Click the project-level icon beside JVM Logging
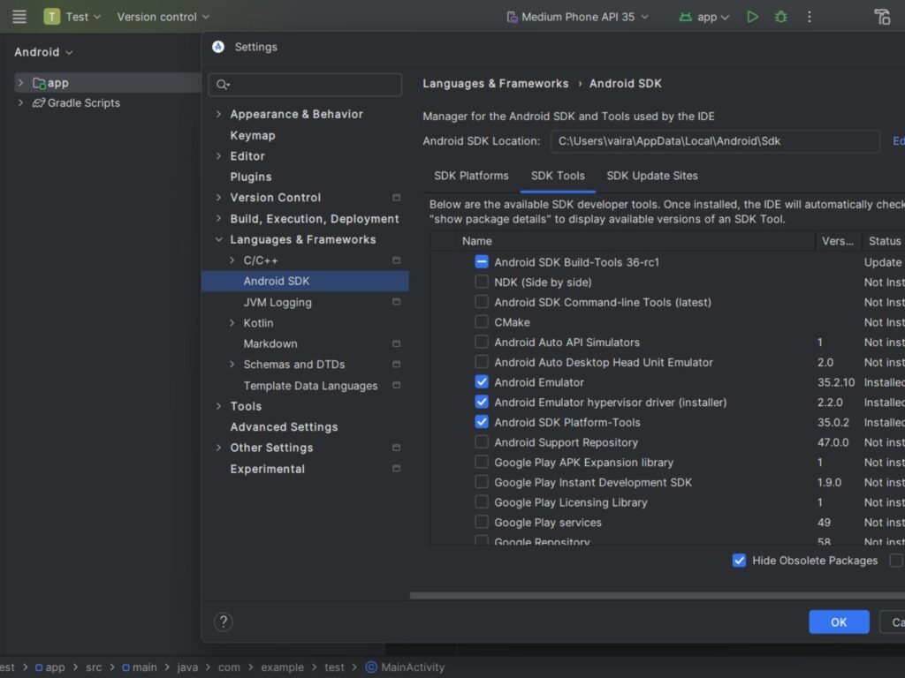The width and height of the screenshot is (905, 678). pos(397,302)
